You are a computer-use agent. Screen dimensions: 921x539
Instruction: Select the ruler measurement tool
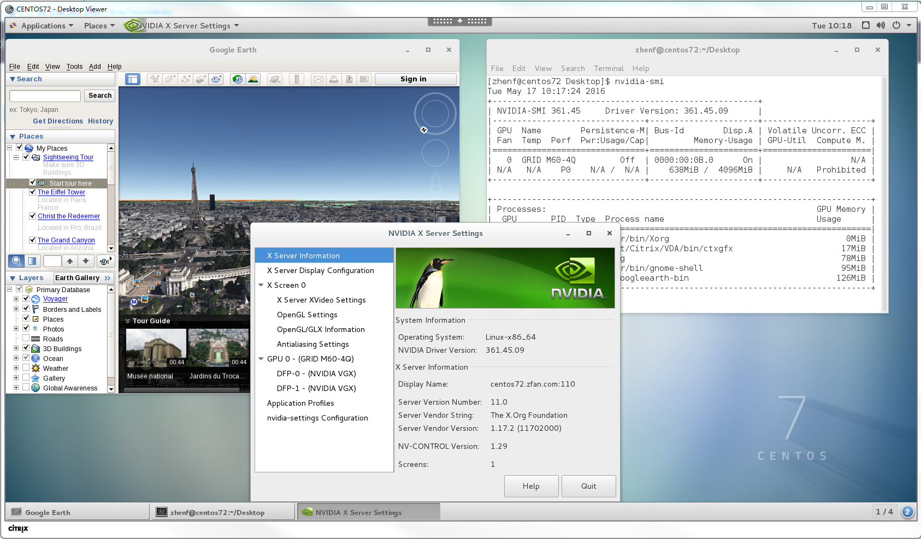(296, 79)
